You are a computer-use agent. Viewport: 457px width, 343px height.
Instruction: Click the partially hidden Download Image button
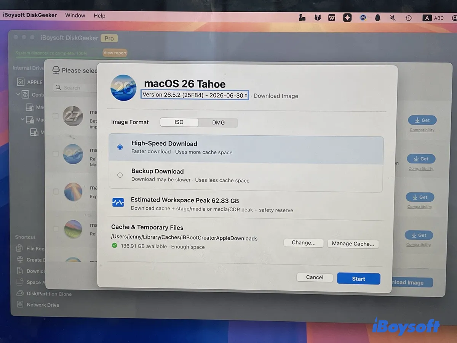tap(413, 282)
